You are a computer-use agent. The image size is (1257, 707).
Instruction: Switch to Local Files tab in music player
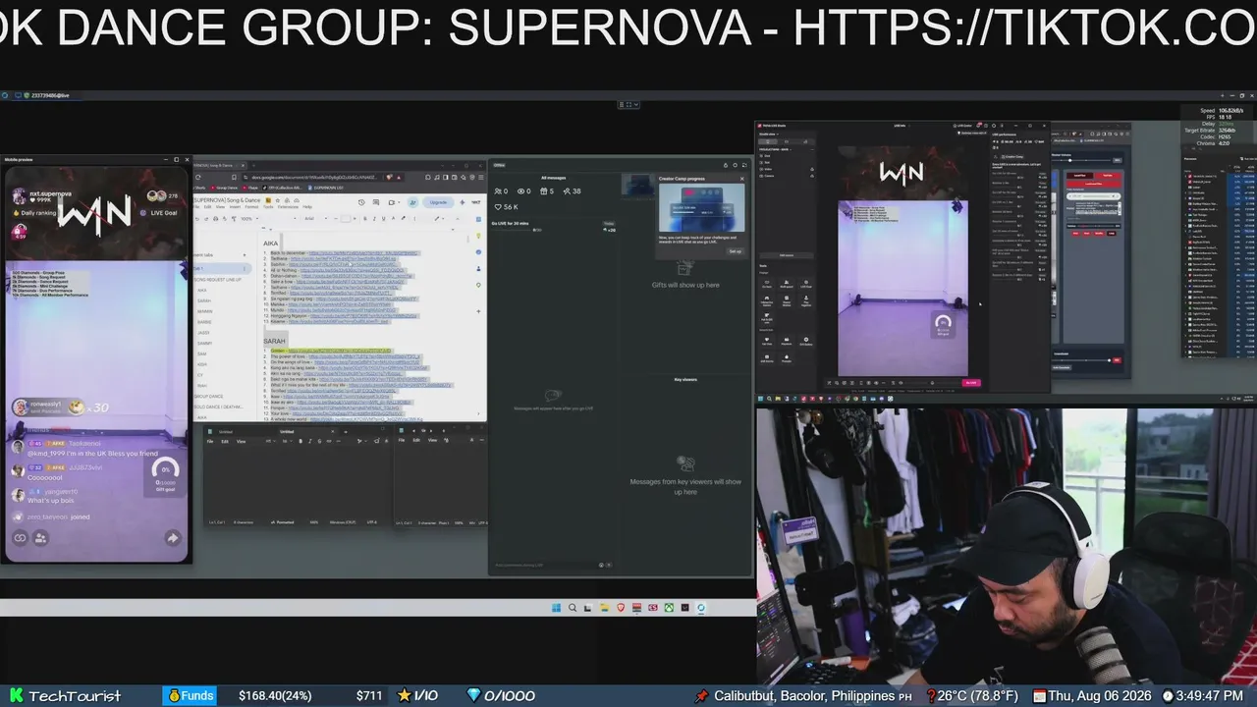coord(1080,176)
